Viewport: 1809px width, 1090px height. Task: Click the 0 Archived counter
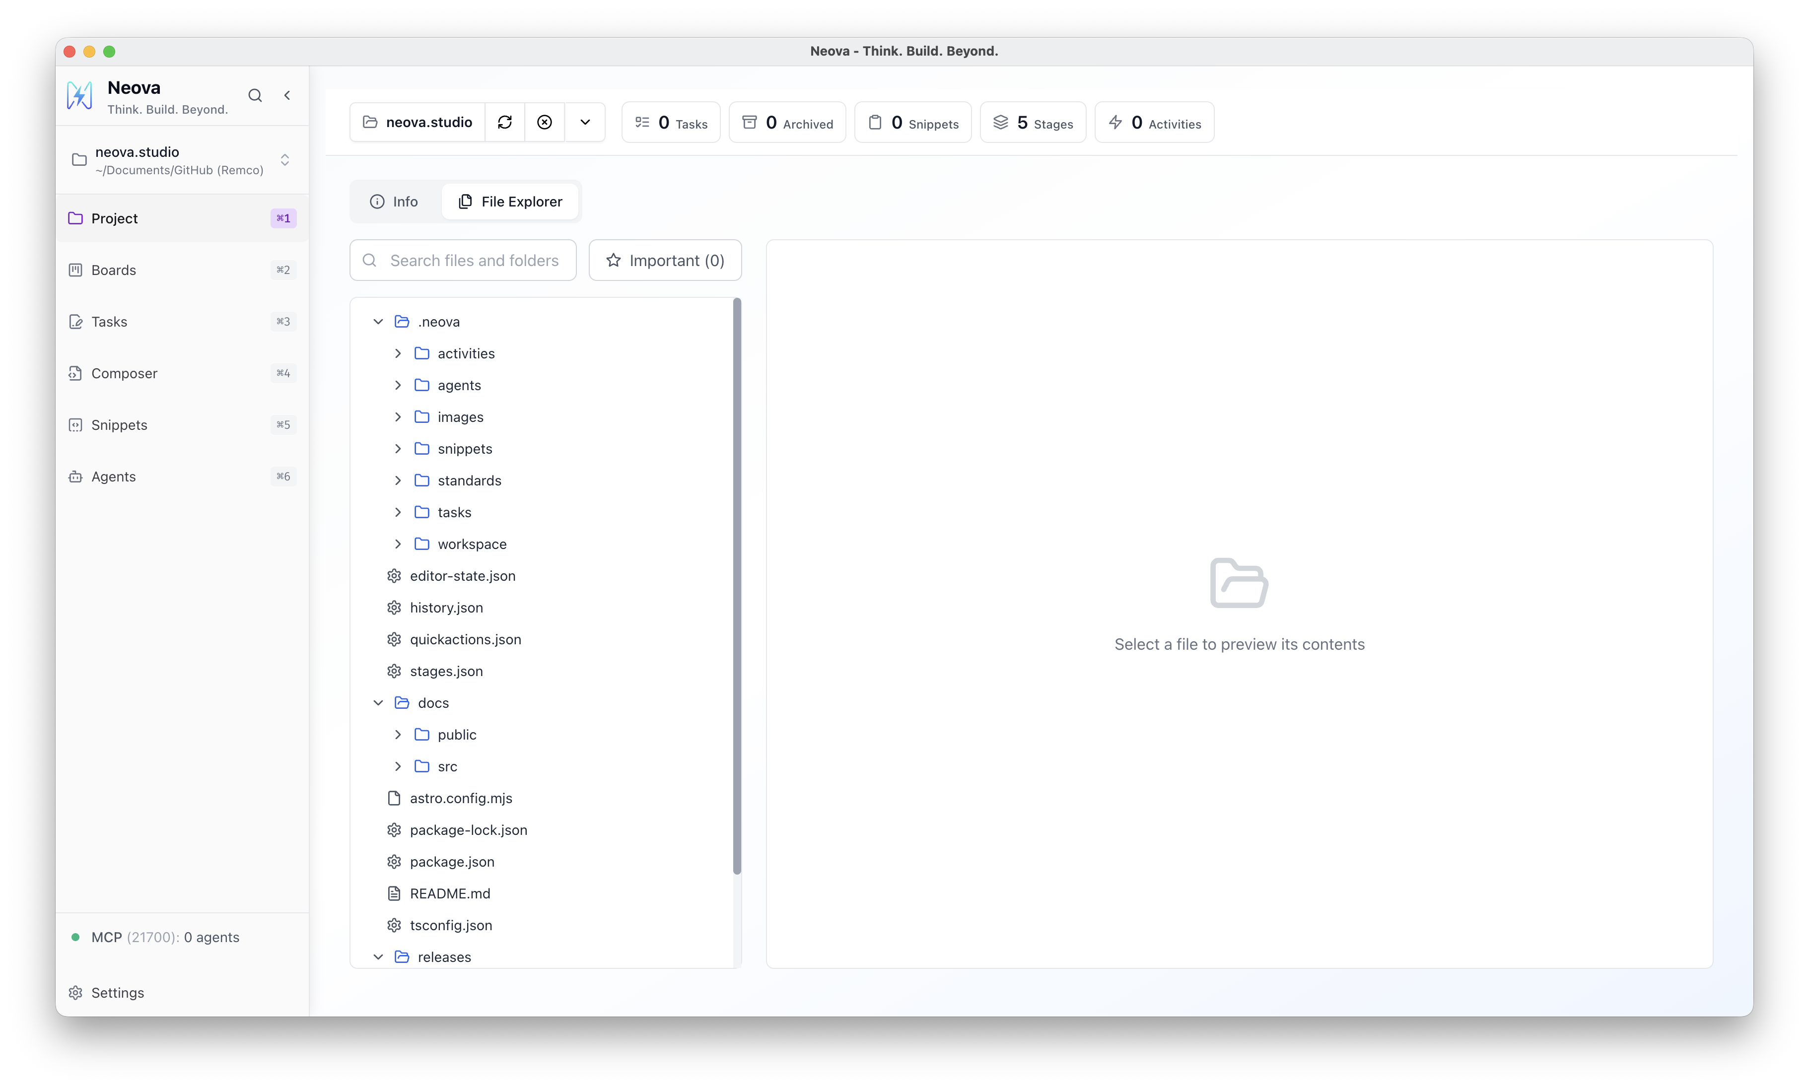[787, 122]
